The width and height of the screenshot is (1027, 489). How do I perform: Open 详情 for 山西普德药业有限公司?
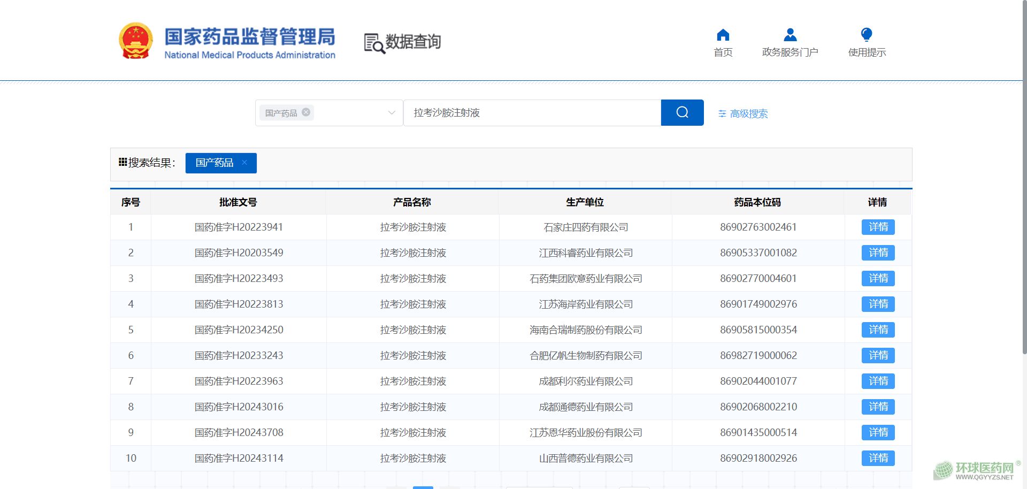pyautogui.click(x=878, y=458)
